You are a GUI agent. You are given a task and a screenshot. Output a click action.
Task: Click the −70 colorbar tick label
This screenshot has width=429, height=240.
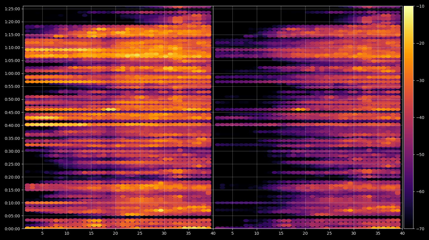(420, 229)
